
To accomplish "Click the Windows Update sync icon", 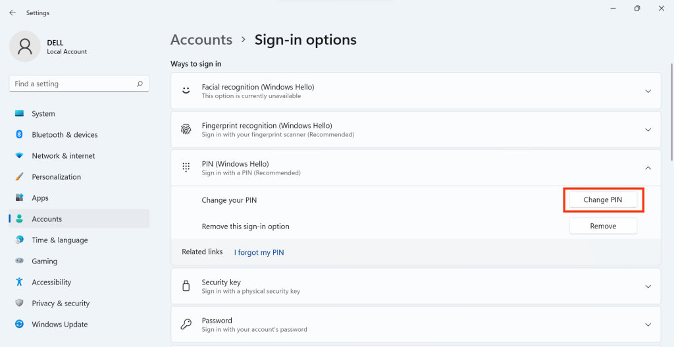I will (19, 324).
